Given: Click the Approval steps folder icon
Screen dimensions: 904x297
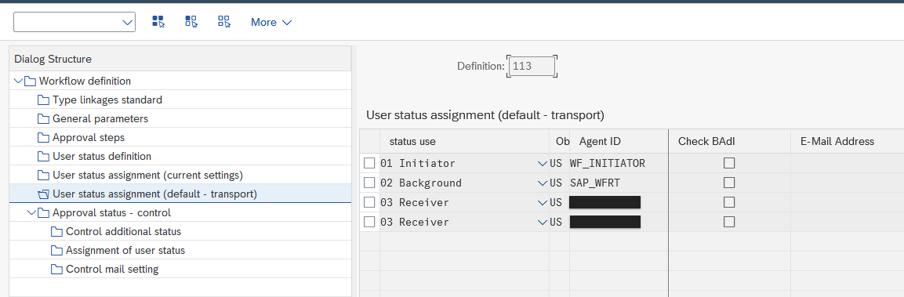Looking at the screenshot, I should tap(43, 138).
